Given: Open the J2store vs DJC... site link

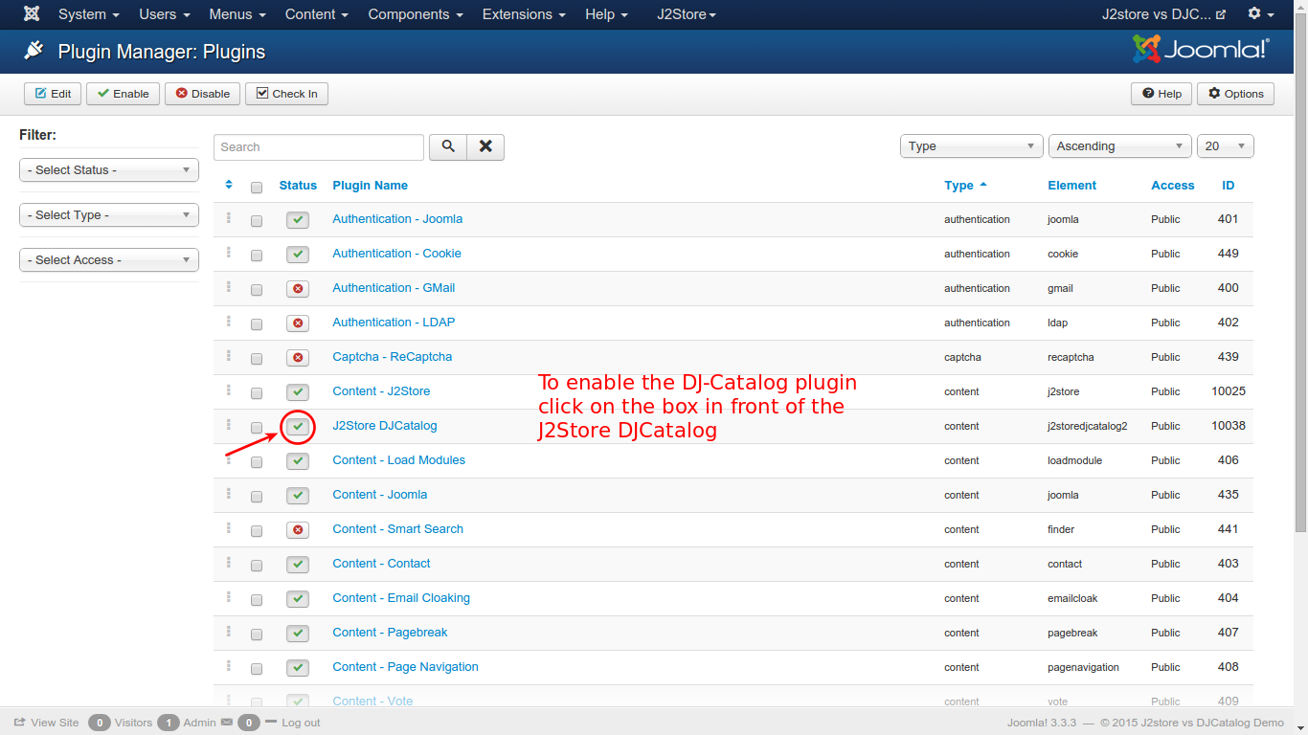Looking at the screenshot, I should (1163, 14).
